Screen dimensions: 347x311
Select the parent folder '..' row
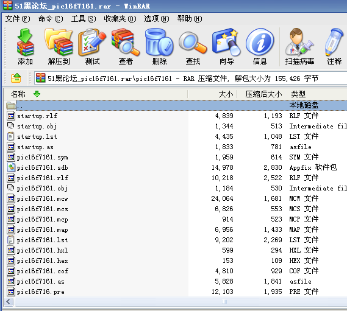point(176,105)
